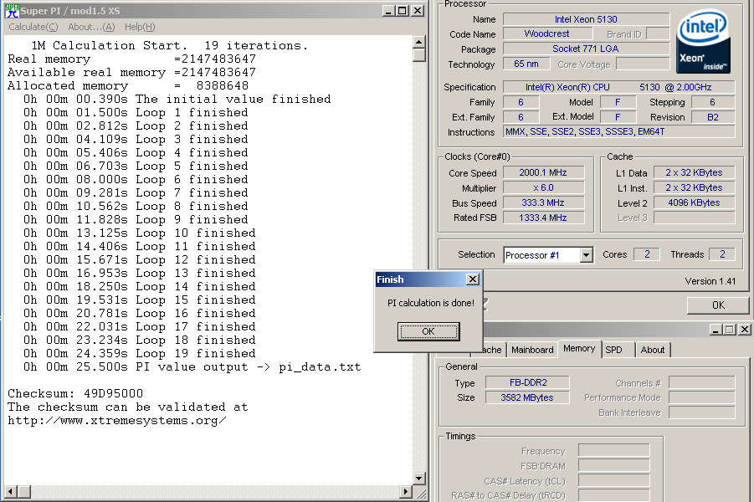
Task: Click the Intel Xeon inside logo
Action: pyautogui.click(x=703, y=43)
